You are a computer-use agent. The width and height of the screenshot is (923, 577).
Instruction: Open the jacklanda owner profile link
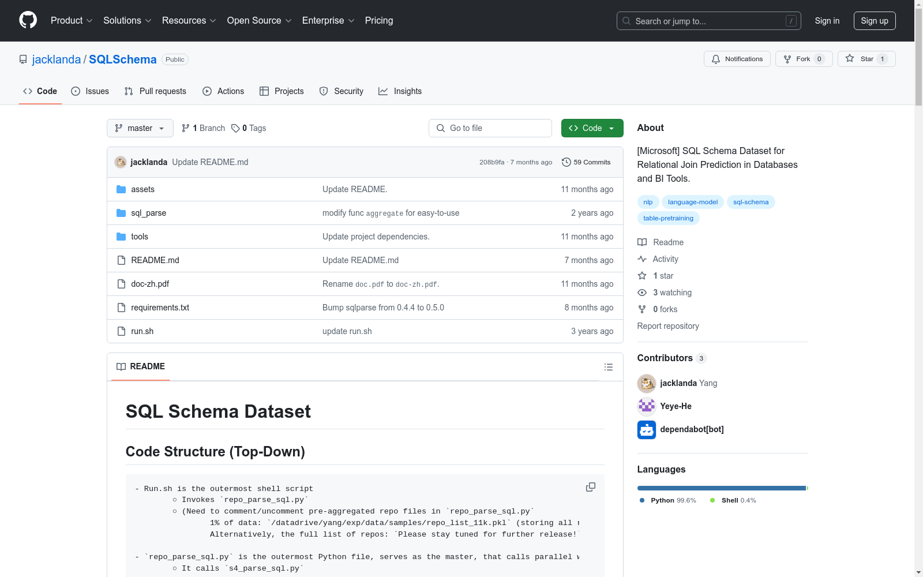pyautogui.click(x=57, y=59)
